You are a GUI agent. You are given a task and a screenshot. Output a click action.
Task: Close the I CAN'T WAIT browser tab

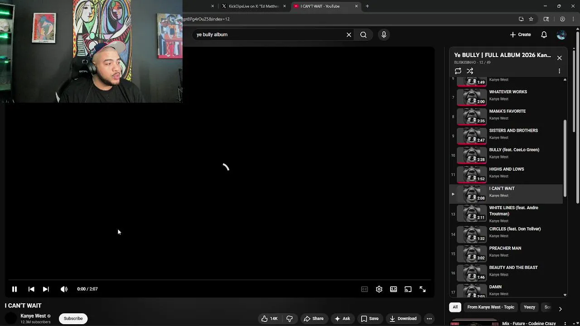[x=356, y=6]
